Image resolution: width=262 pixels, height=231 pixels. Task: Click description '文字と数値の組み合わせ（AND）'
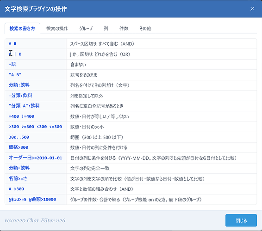(102, 189)
